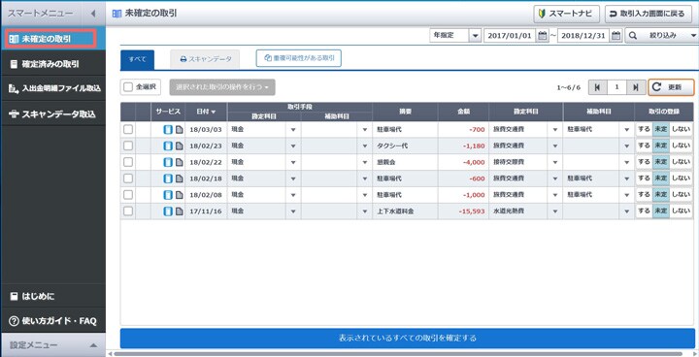Click the document icon in row 18/02/18
The image size is (699, 357).
pyautogui.click(x=179, y=178)
